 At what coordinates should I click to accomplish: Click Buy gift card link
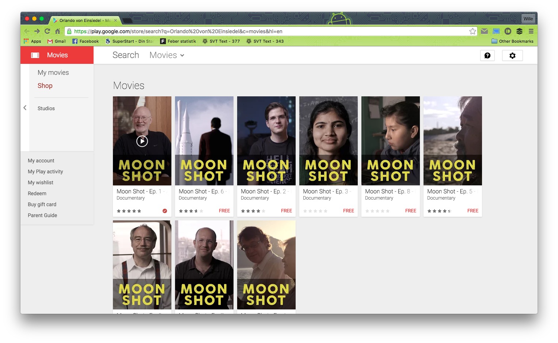(x=42, y=204)
